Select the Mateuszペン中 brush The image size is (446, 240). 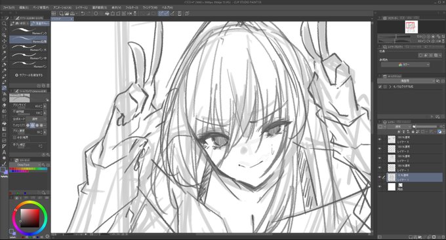coord(28,56)
